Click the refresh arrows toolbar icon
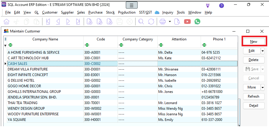The width and height of the screenshot is (269, 133). 151,22
